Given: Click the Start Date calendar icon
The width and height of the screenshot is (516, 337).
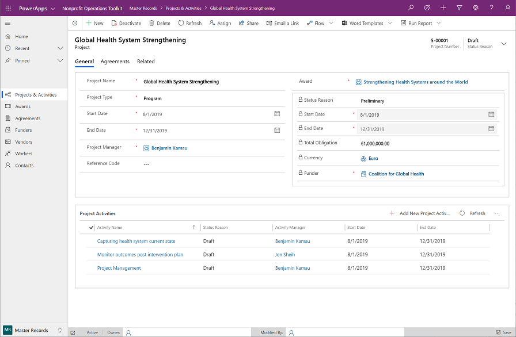Looking at the screenshot, I should click(277, 114).
